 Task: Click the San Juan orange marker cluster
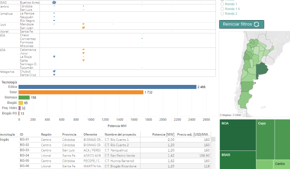pos(83,28)
